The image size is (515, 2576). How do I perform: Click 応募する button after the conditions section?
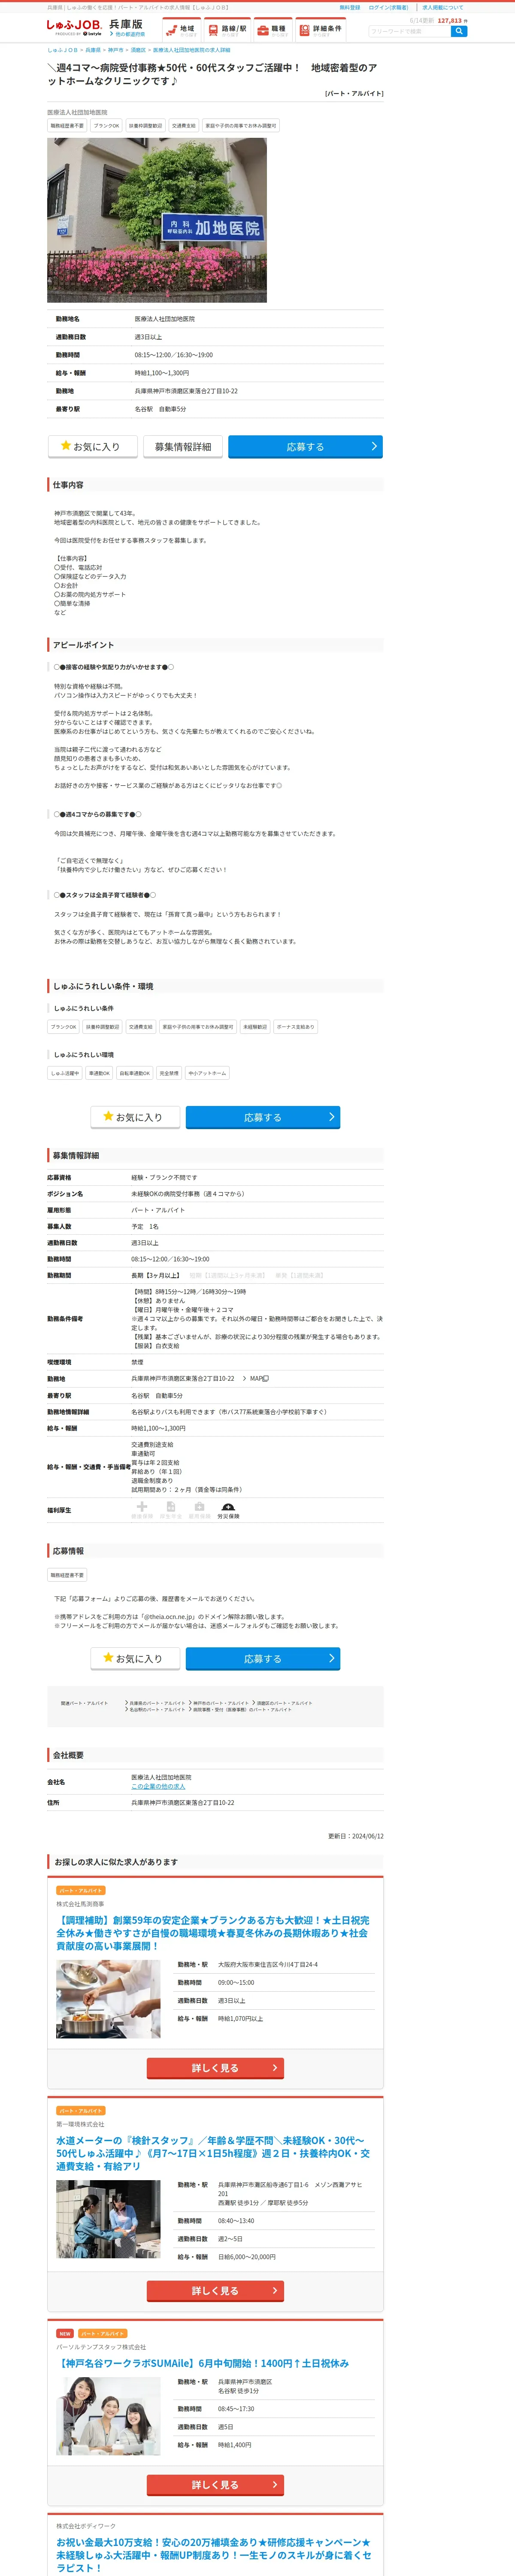(x=263, y=1117)
